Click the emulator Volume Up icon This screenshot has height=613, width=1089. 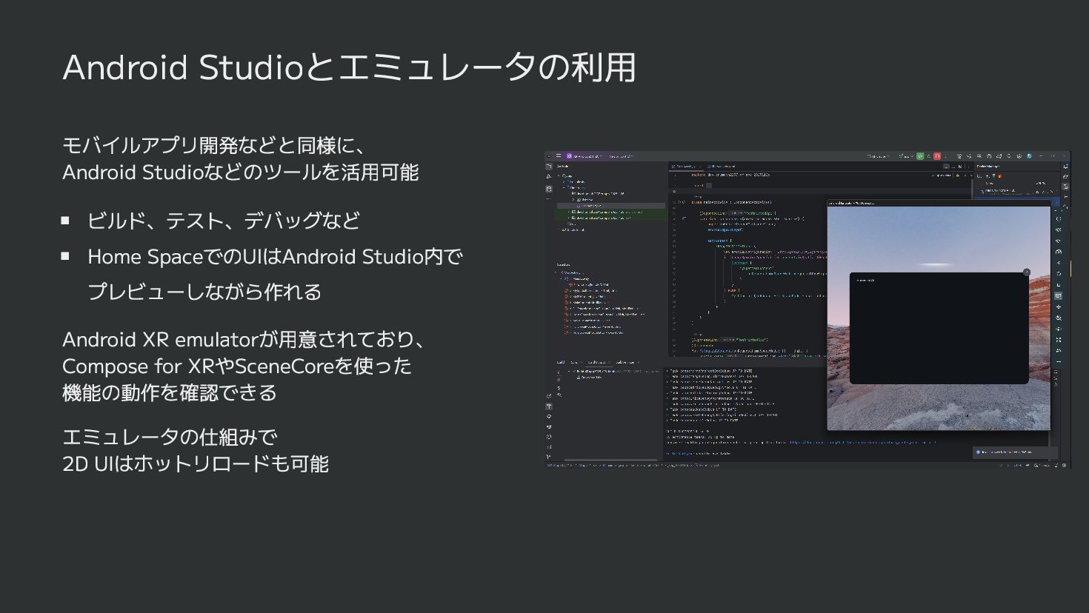[x=1059, y=230]
